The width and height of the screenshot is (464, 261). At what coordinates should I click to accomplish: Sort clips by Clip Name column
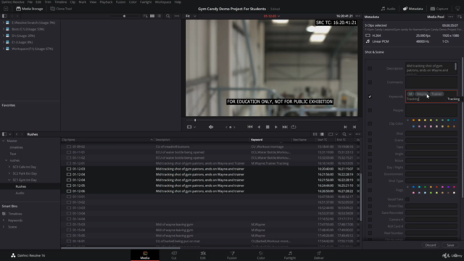click(68, 140)
